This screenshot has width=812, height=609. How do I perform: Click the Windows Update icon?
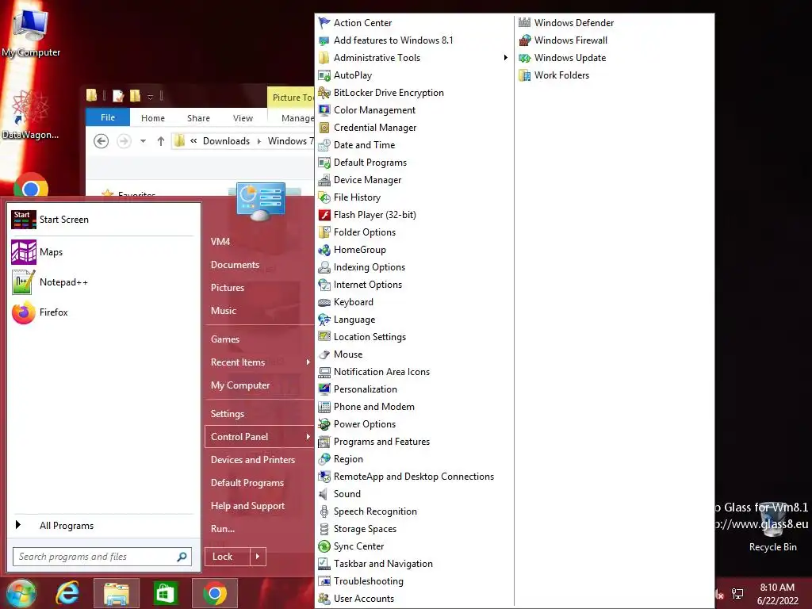(x=525, y=58)
